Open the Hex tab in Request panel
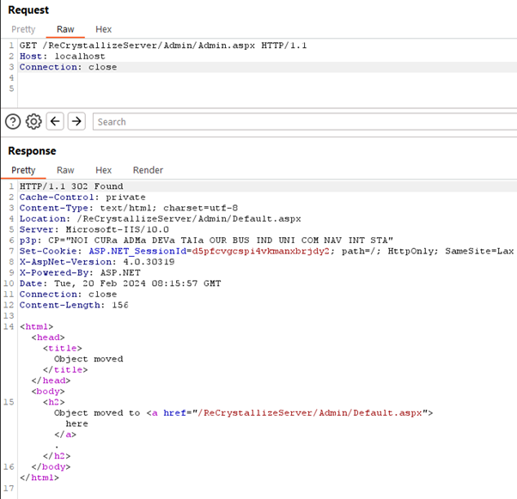The image size is (517, 499). [103, 29]
